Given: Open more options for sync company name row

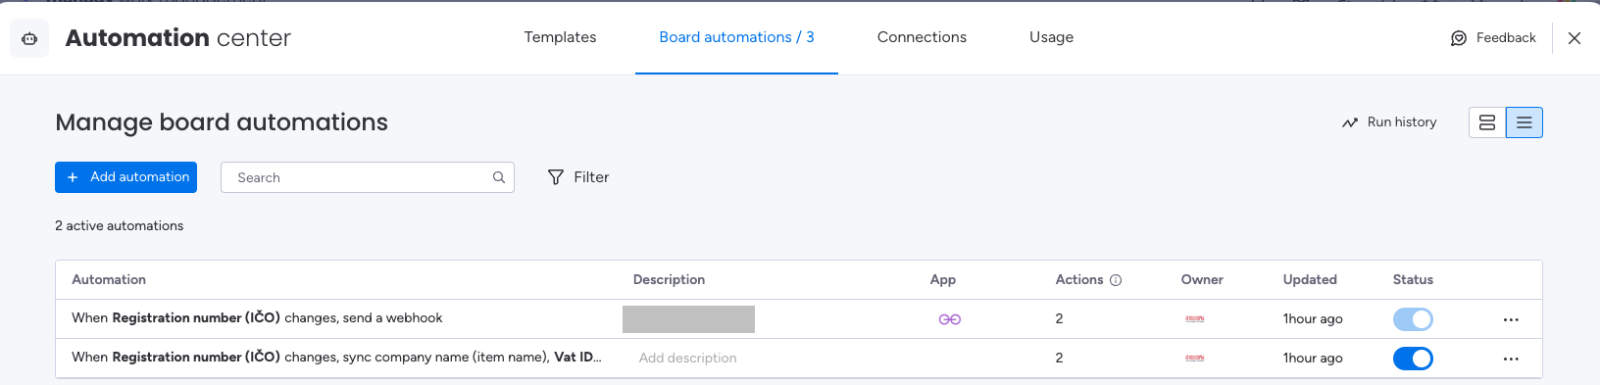Looking at the screenshot, I should pyautogui.click(x=1511, y=359).
